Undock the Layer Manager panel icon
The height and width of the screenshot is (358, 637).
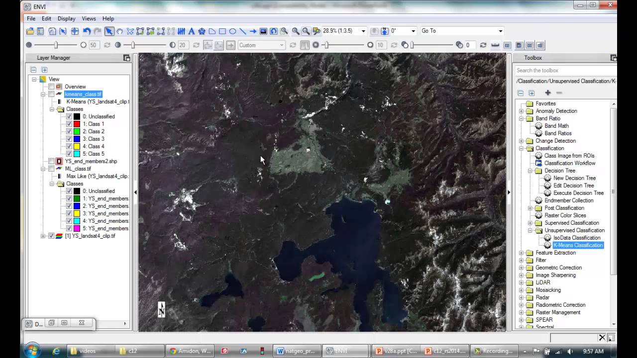pos(126,58)
